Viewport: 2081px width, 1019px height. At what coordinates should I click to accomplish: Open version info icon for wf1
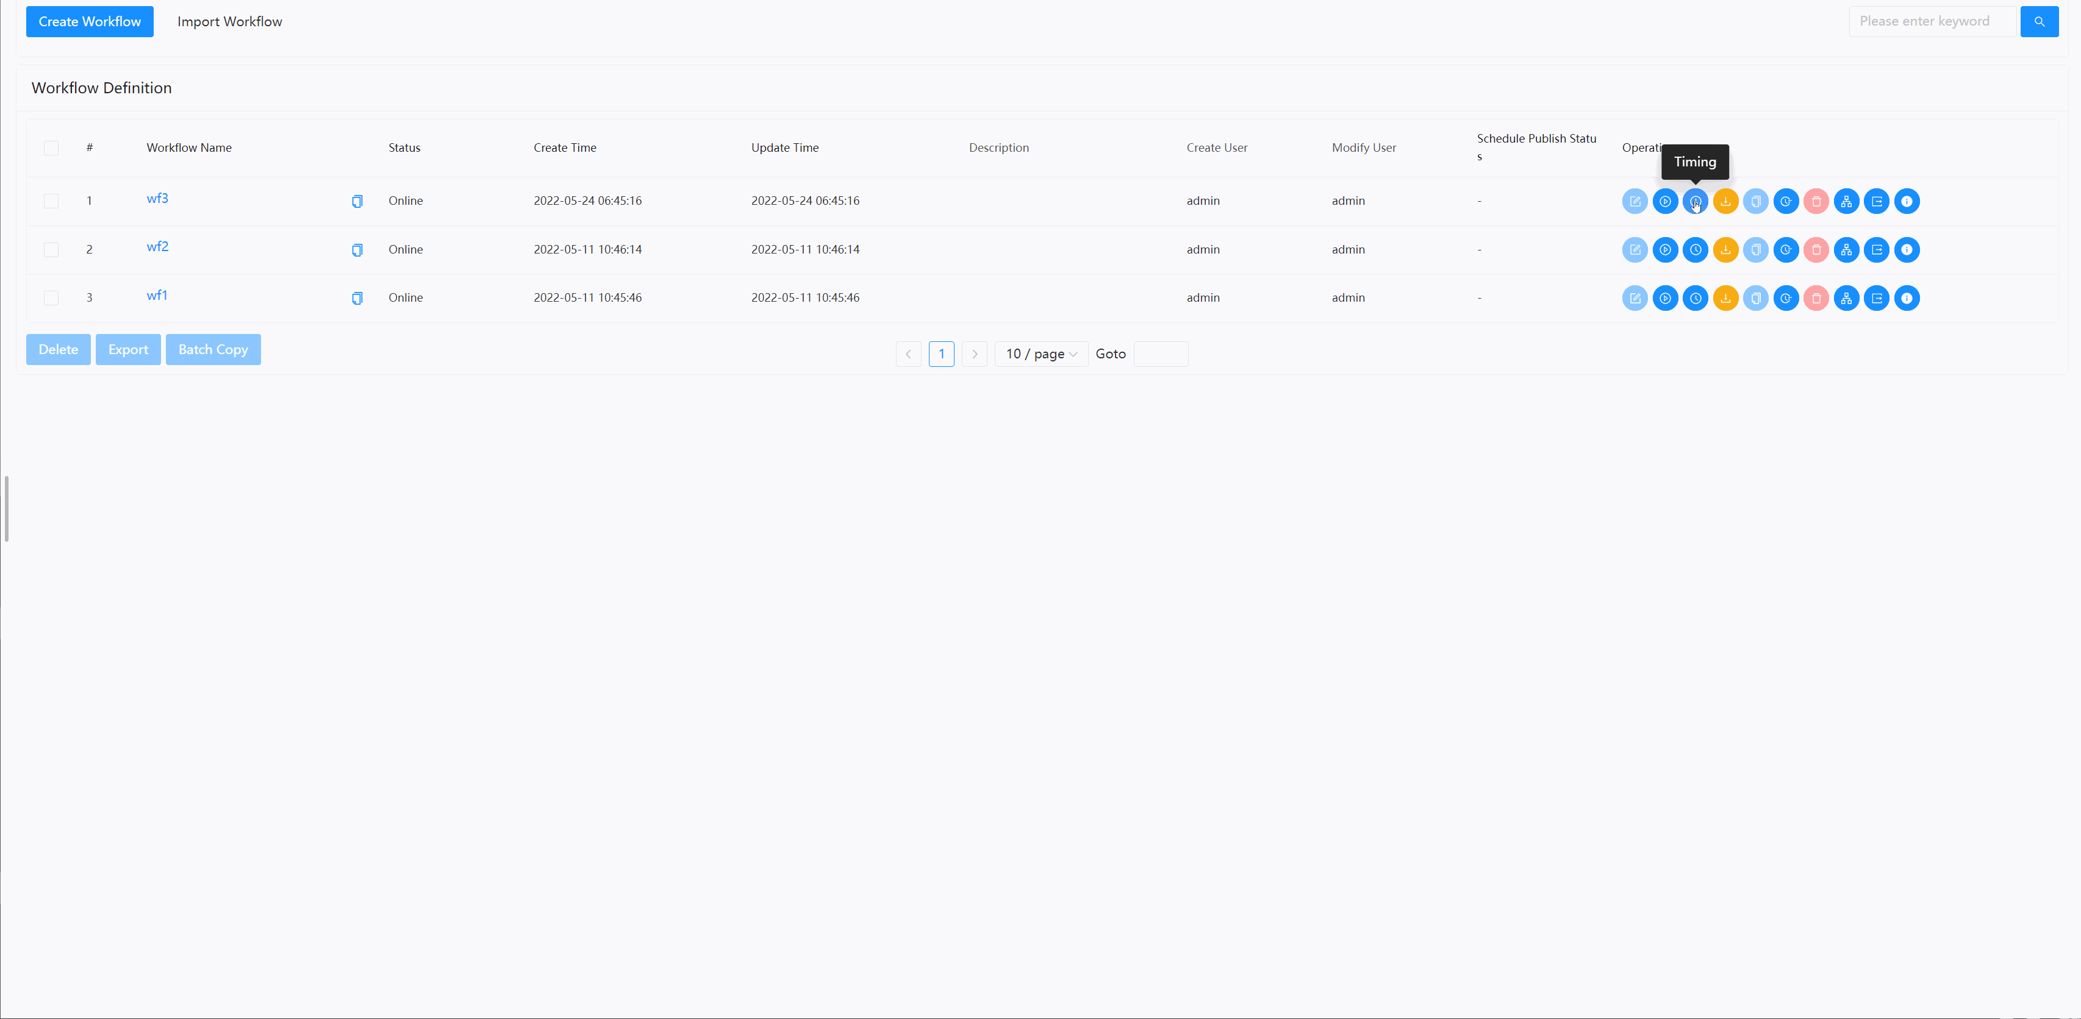1907,298
